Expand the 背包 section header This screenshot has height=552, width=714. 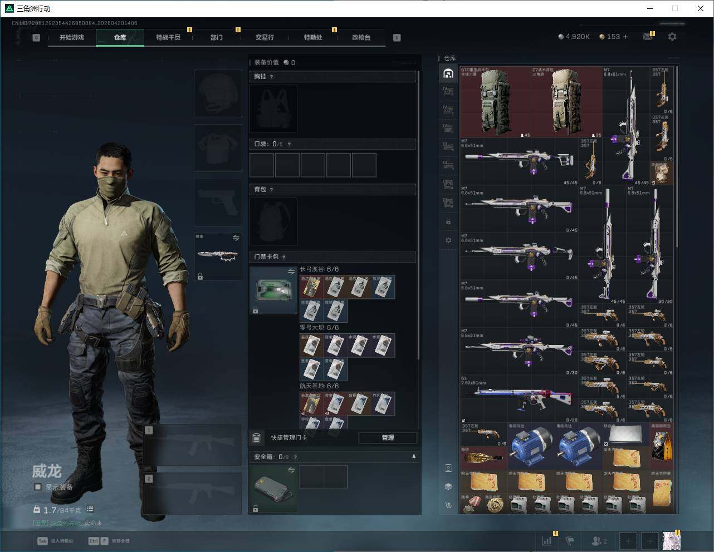(x=332, y=190)
